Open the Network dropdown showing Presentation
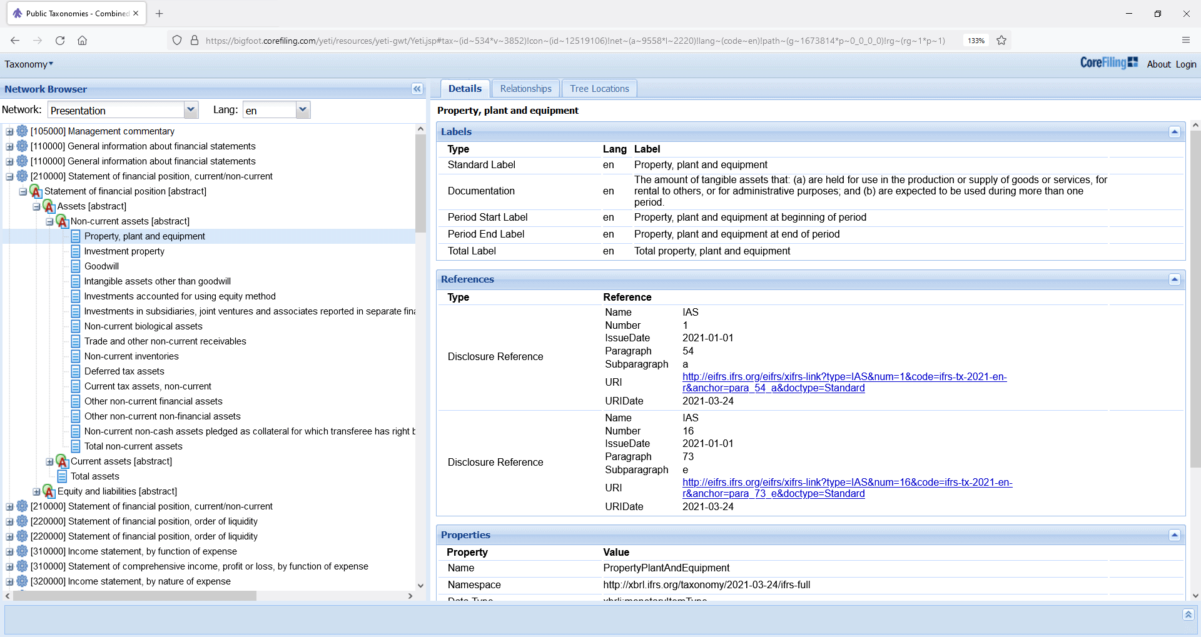Screen dimensions: 1201x637 (191, 110)
